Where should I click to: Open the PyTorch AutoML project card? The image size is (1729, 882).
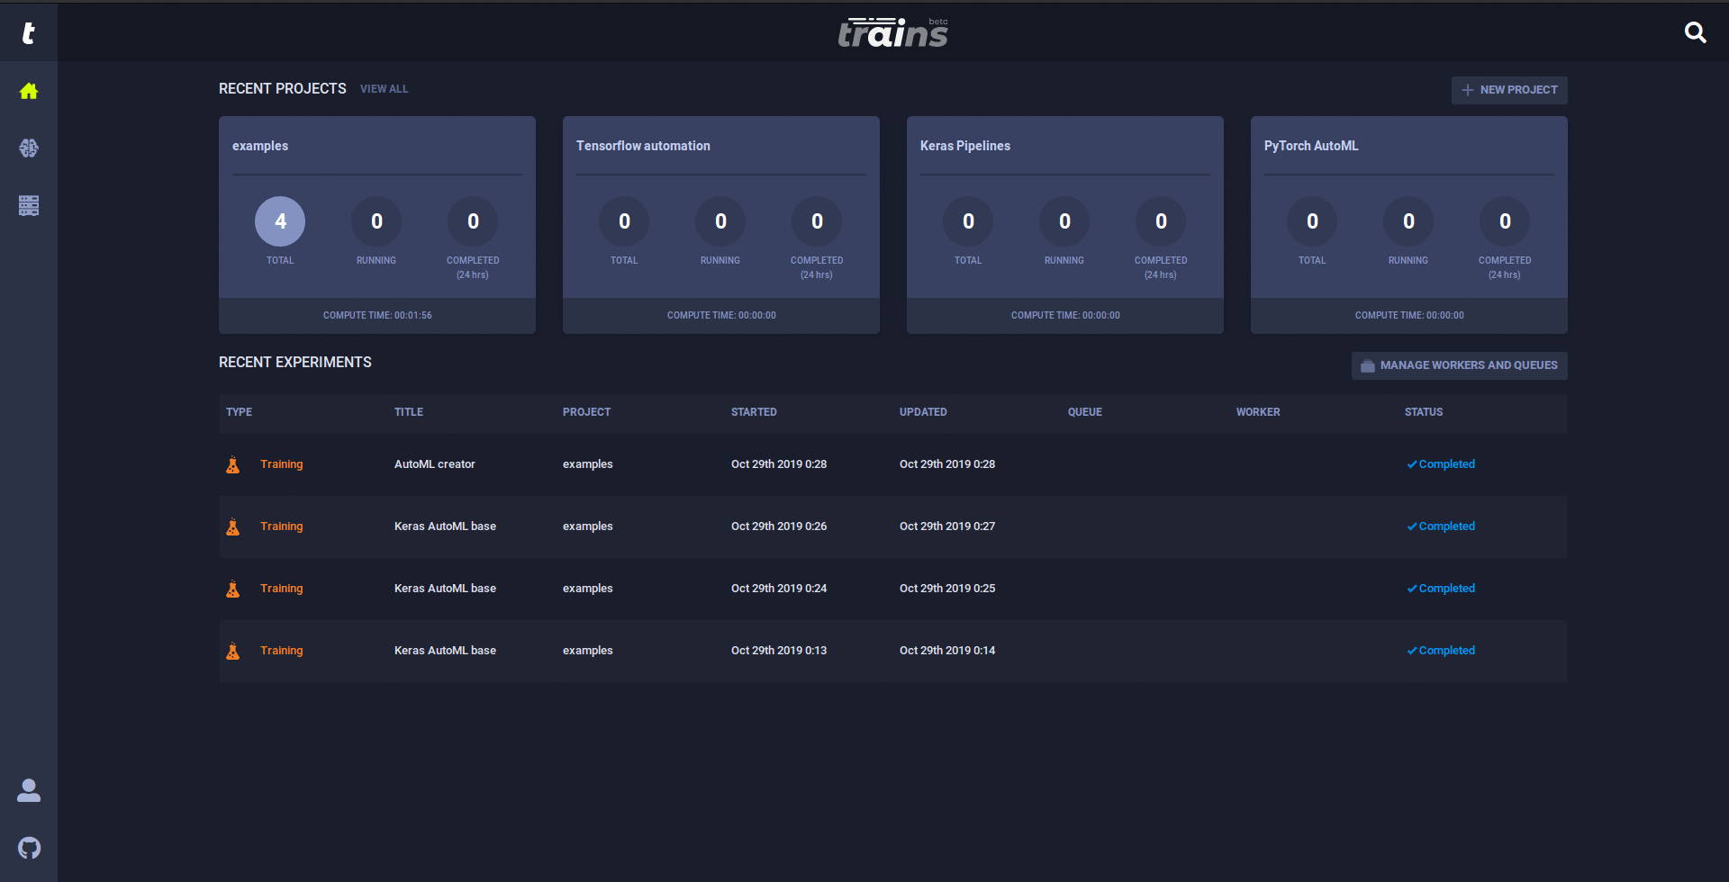tap(1409, 225)
